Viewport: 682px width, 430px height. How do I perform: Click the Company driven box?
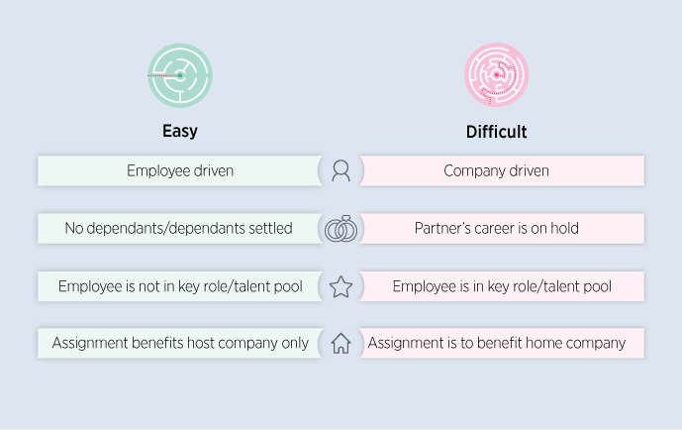[503, 170]
